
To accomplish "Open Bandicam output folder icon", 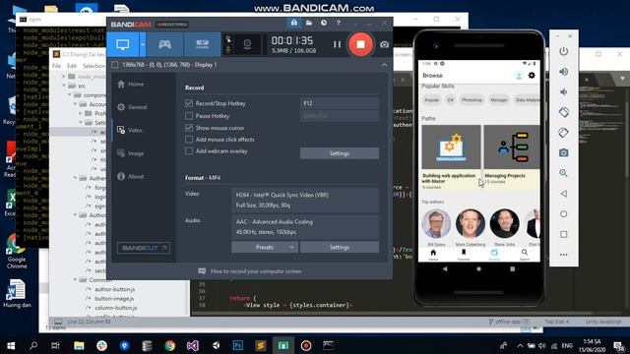I will [308, 23].
